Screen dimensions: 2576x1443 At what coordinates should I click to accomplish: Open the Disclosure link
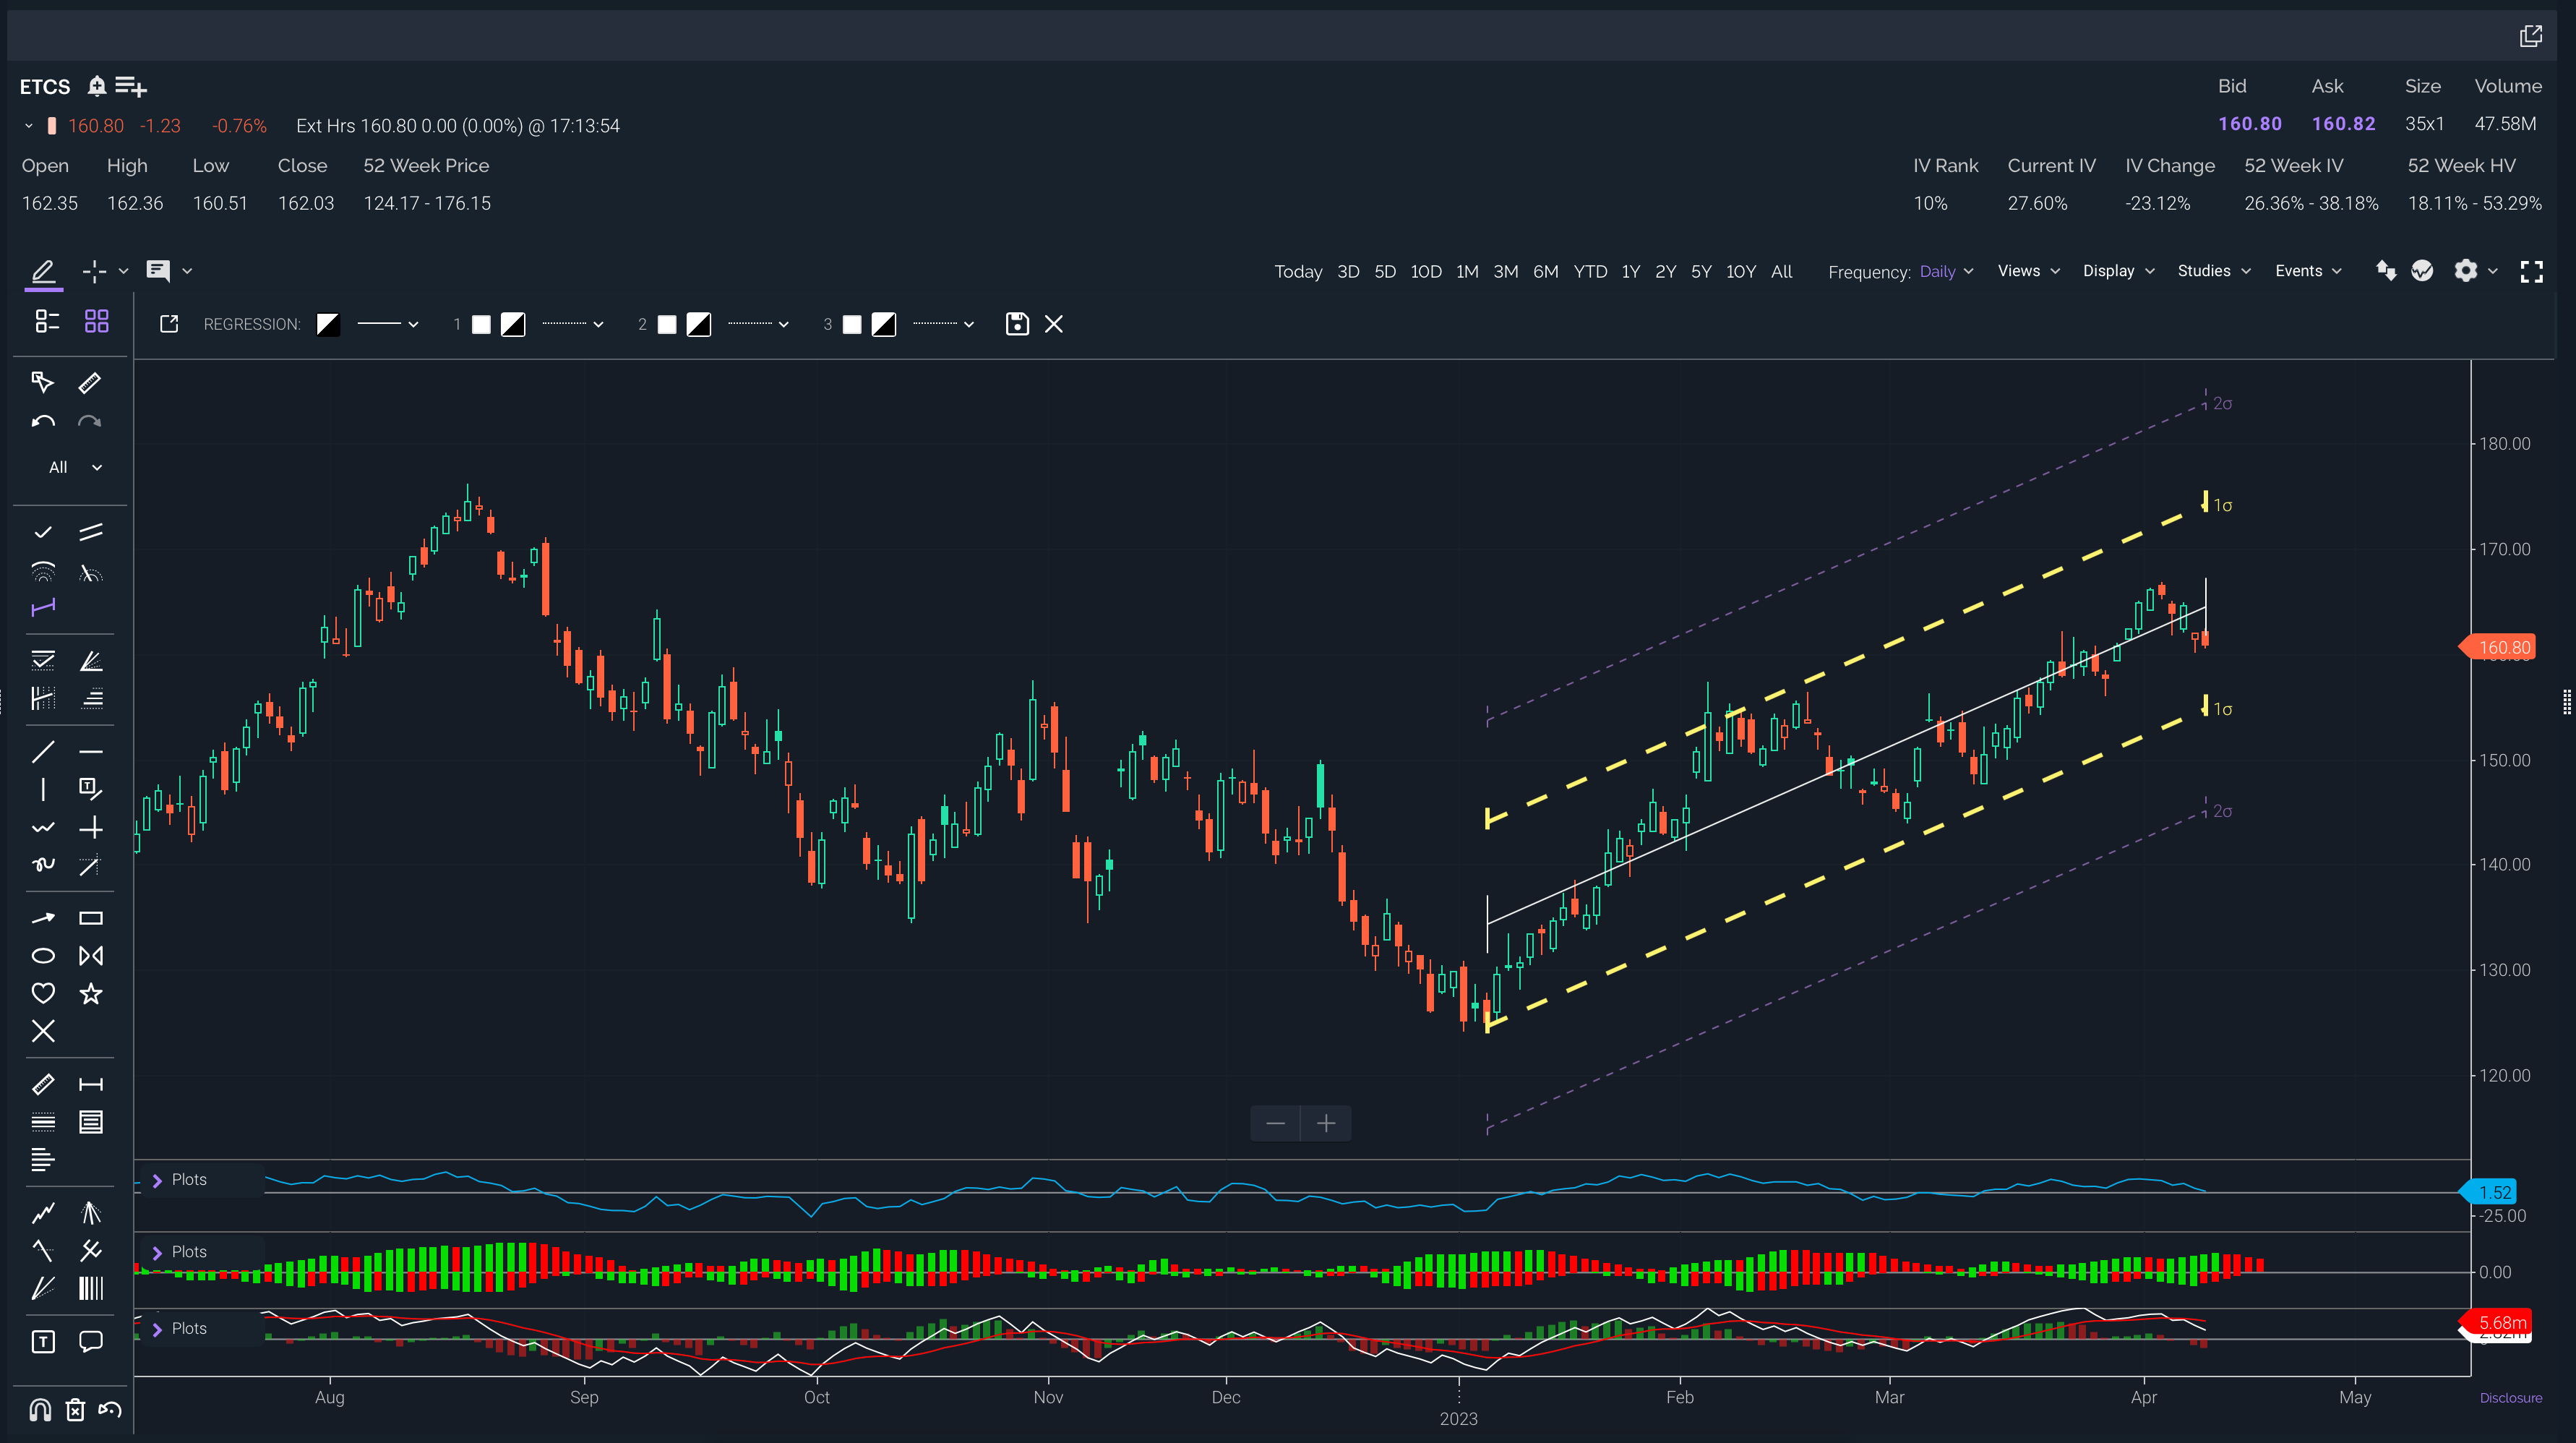coord(2510,1398)
